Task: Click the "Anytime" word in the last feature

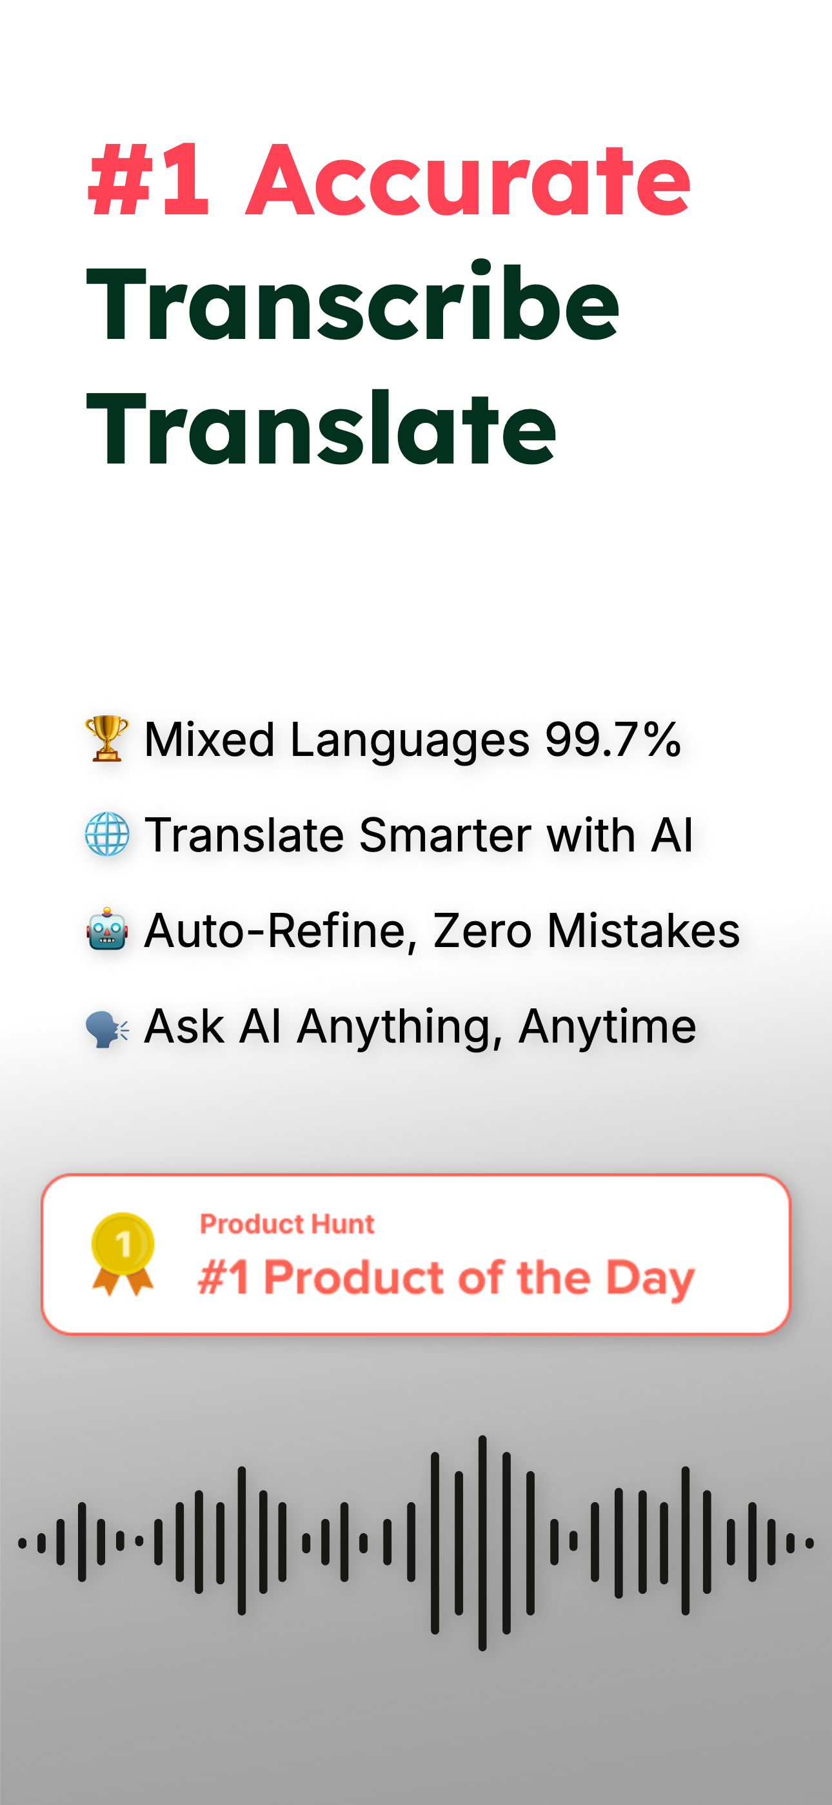Action: [x=607, y=1027]
